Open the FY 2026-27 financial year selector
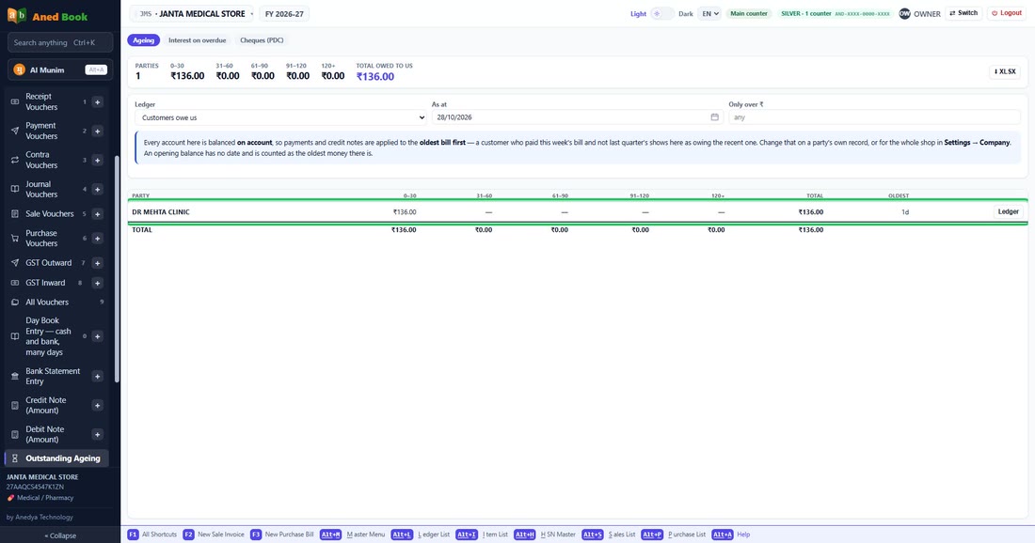The height and width of the screenshot is (543, 1035). pos(284,14)
